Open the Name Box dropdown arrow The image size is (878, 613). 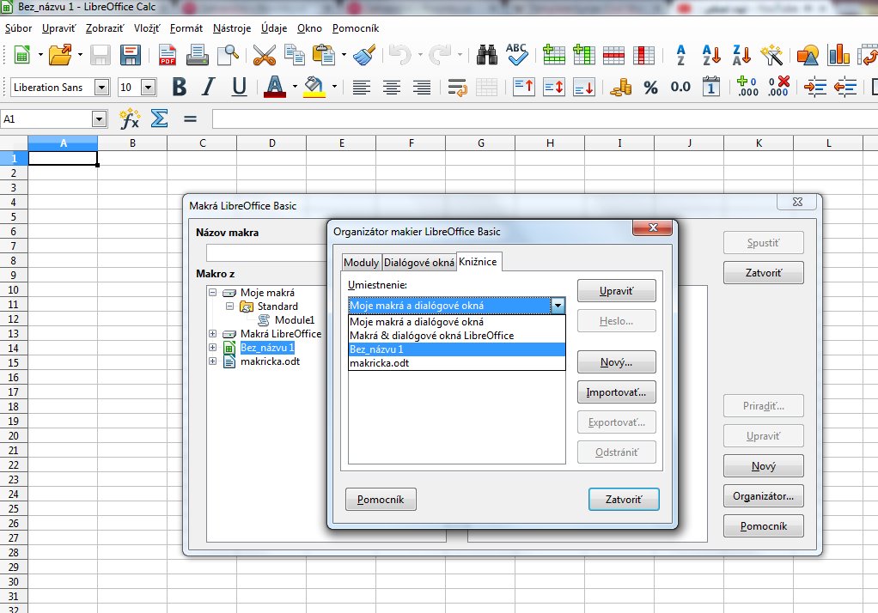click(x=99, y=119)
